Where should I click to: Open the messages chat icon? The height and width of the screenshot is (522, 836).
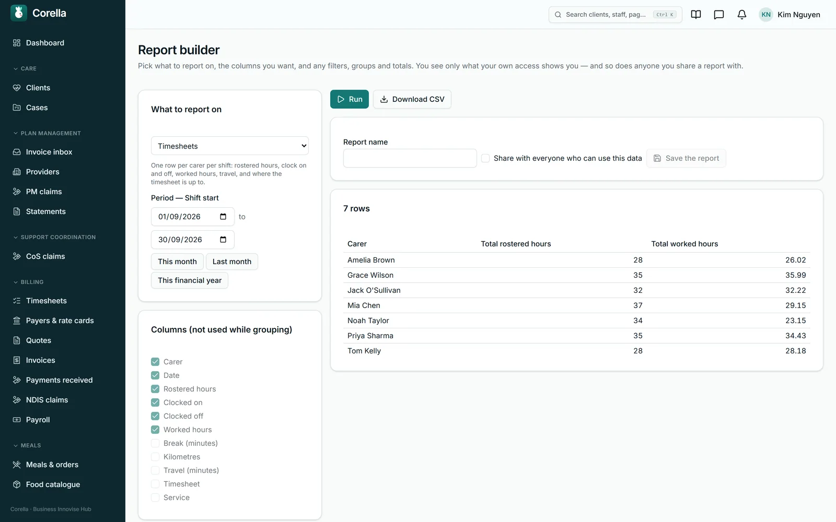pos(719,15)
